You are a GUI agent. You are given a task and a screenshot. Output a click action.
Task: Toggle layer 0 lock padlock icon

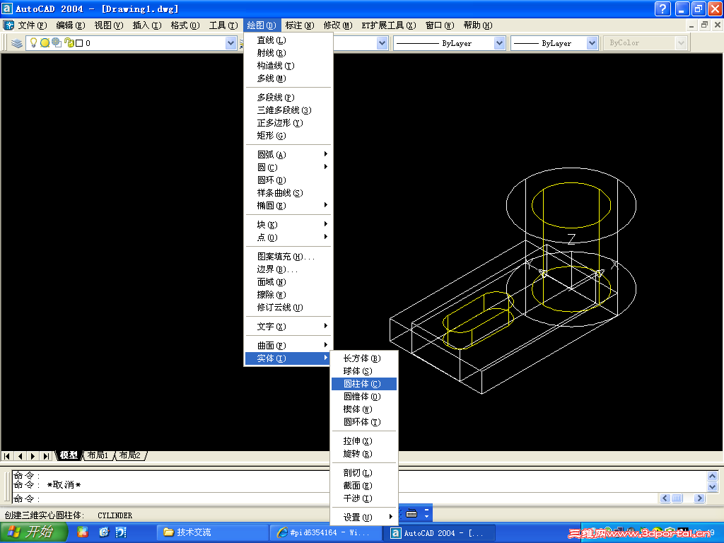click(69, 43)
